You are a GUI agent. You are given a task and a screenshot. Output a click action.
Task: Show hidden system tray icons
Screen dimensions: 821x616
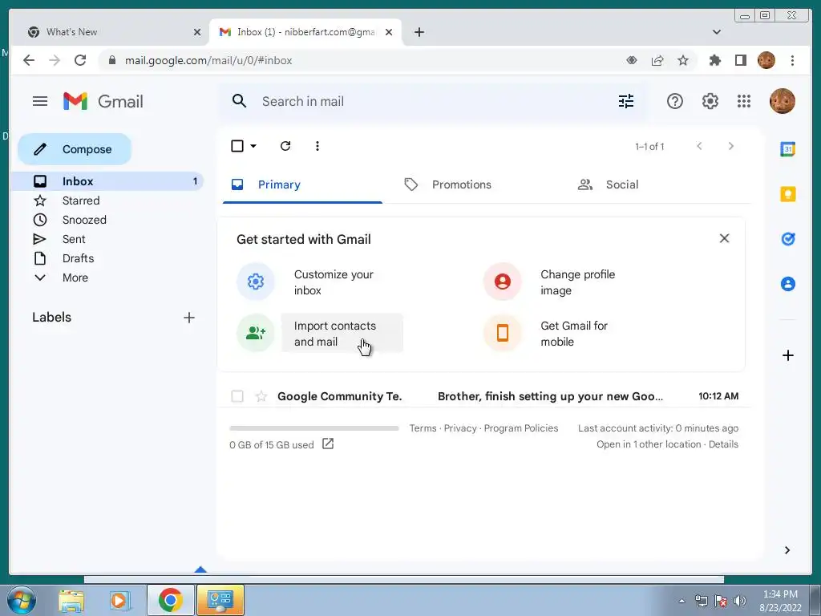tap(681, 601)
